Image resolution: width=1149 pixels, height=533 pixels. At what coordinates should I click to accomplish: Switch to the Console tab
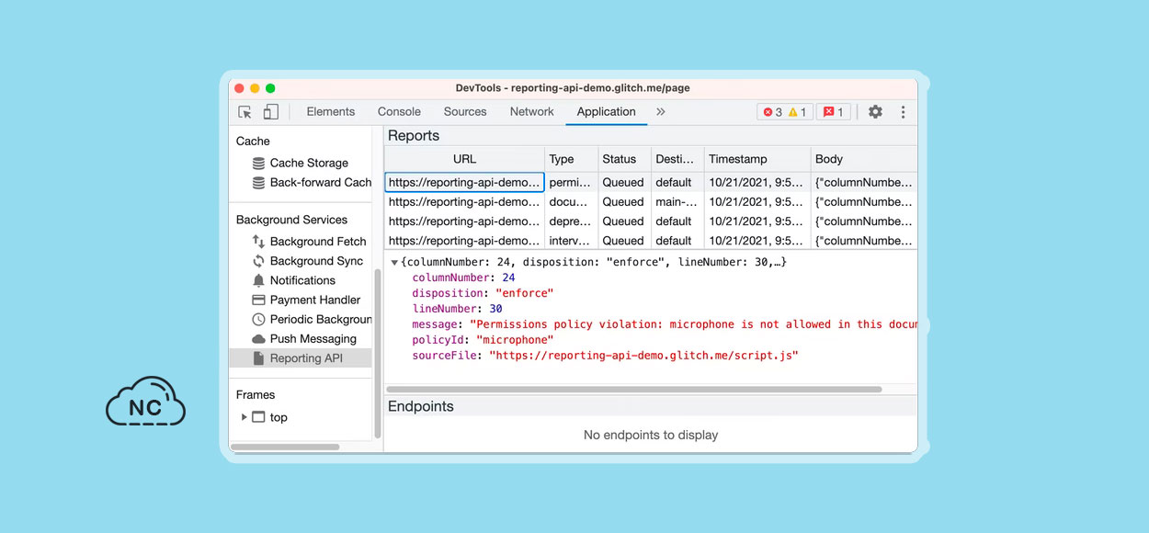(x=399, y=112)
